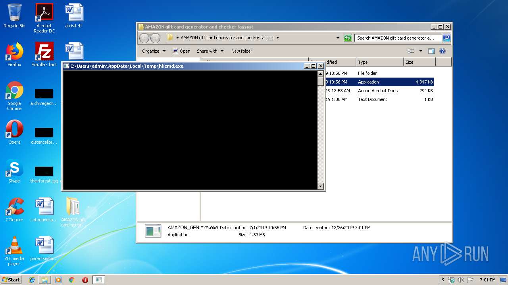Image resolution: width=508 pixels, height=285 pixels.
Task: Click the hkcmd.exe taskbar button
Action: pos(99,280)
